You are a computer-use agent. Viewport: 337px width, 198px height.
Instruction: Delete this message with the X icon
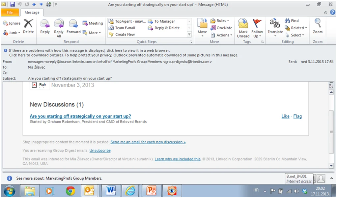click(28, 27)
